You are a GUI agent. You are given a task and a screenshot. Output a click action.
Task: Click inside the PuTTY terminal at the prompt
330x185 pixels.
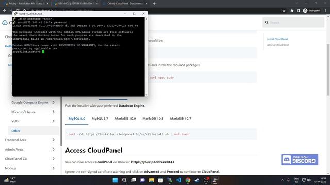tap(43, 52)
